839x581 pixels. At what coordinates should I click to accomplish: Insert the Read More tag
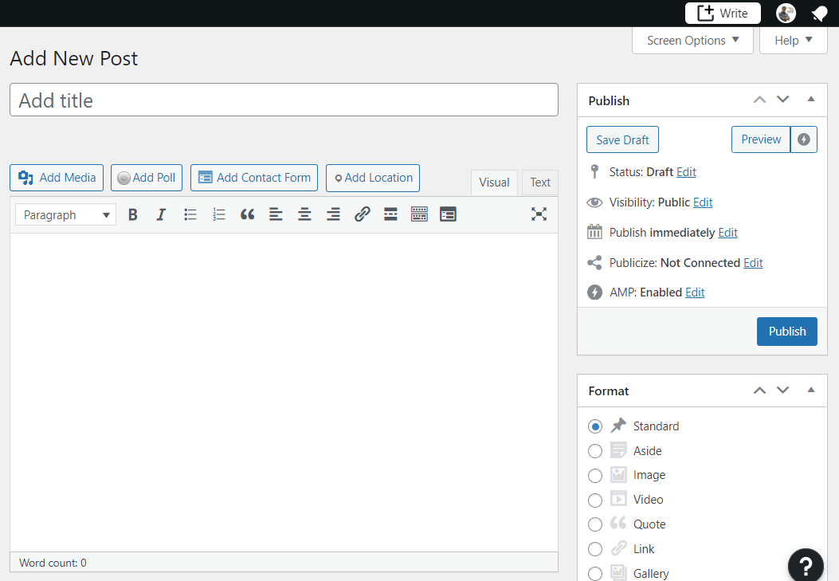390,214
